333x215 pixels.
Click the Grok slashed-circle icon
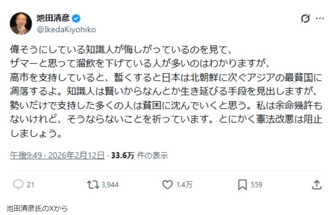305,19
